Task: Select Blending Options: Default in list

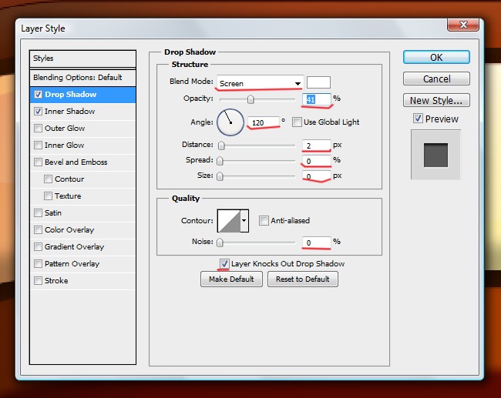Action: point(77,78)
